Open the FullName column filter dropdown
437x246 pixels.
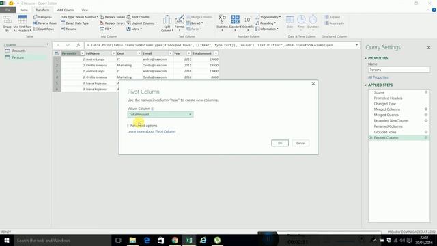coord(113,53)
